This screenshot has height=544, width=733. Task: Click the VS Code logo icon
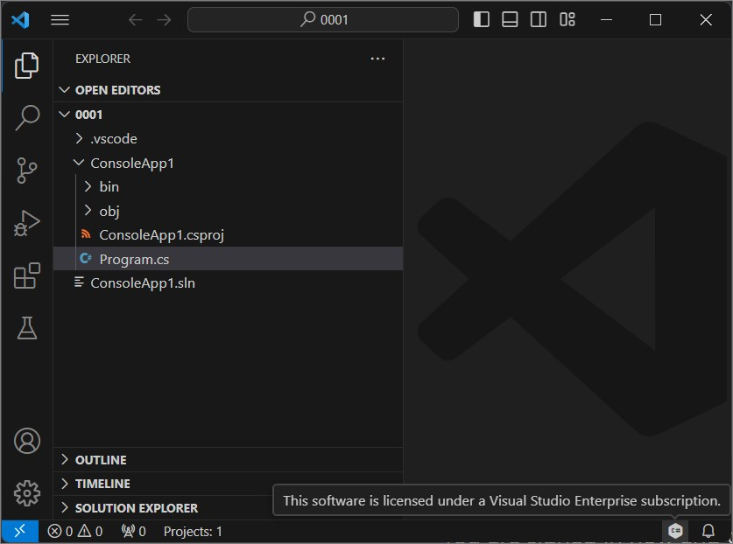tap(20, 19)
